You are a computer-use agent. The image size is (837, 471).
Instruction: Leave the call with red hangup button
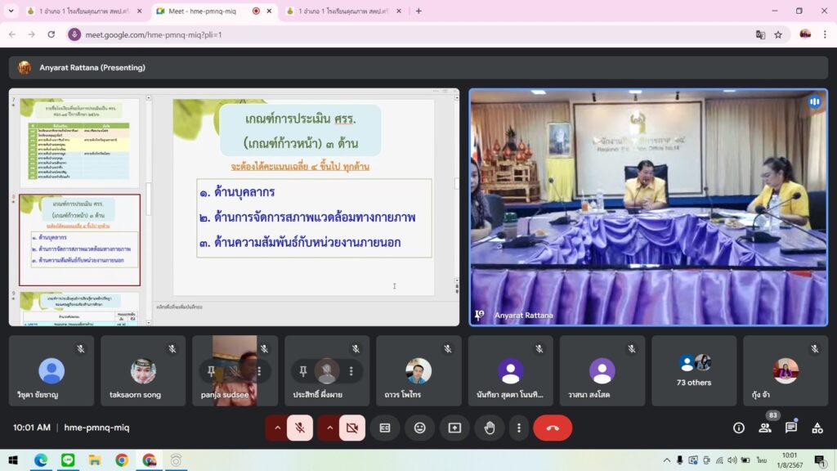point(553,428)
